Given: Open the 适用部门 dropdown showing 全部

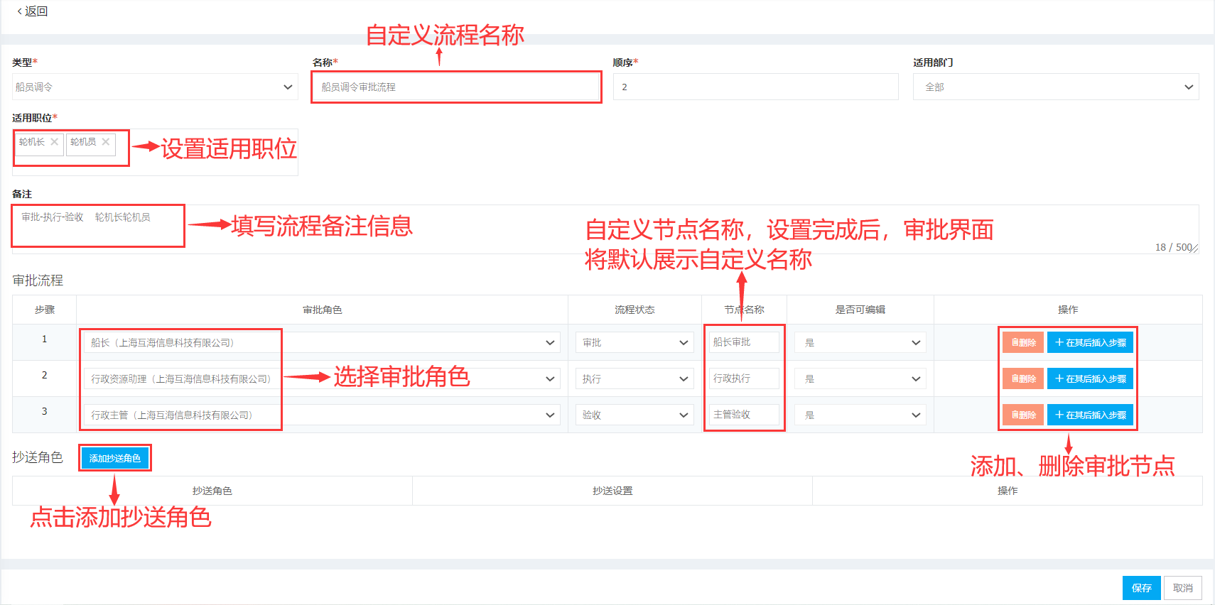Looking at the screenshot, I should click(x=1056, y=87).
